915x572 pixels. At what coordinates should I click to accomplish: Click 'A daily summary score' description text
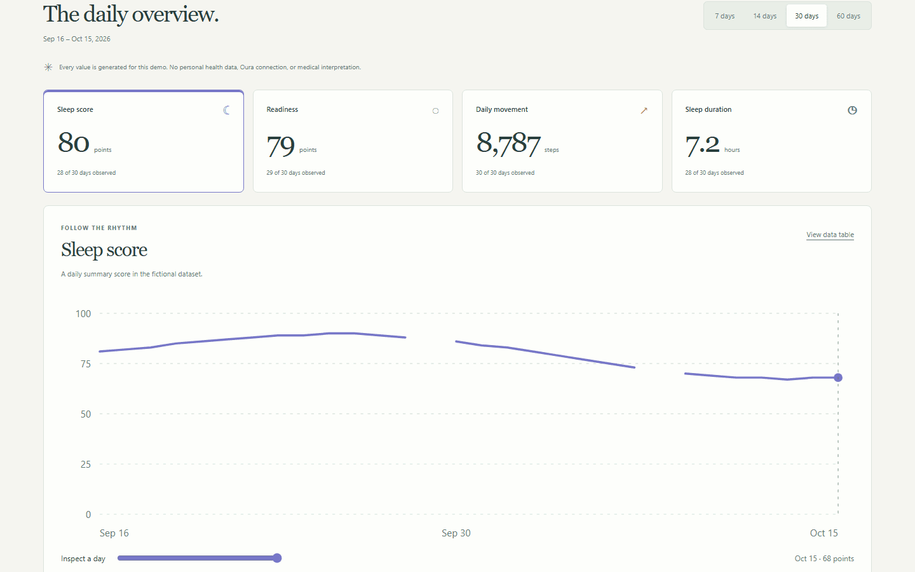coord(132,275)
